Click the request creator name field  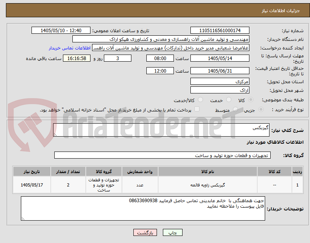pos(171,48)
